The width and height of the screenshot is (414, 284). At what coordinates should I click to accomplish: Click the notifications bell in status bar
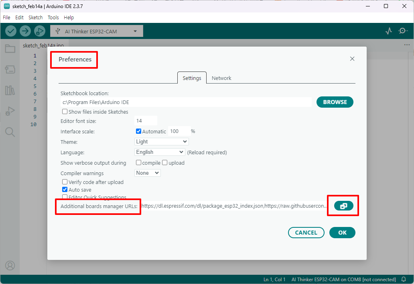tap(404, 279)
